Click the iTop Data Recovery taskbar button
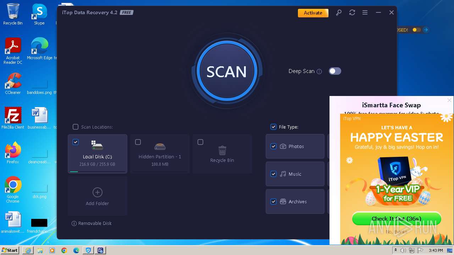Viewport: 454px width, 255px height. tap(100, 250)
